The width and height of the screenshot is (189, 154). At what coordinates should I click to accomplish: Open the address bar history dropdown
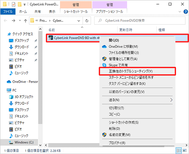79,21
